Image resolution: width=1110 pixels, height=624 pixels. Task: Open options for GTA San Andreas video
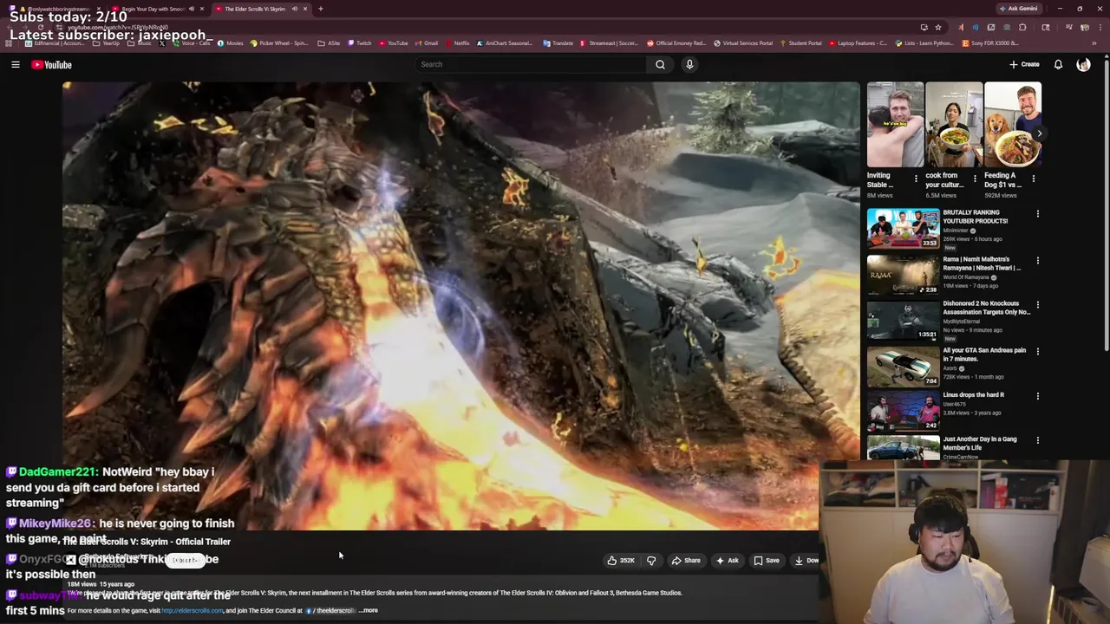pyautogui.click(x=1037, y=351)
